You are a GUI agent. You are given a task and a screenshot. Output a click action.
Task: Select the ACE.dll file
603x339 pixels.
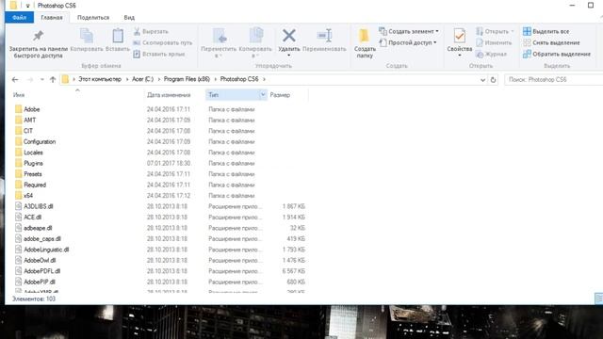[x=32, y=218]
